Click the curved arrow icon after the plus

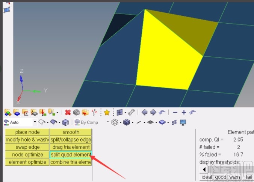point(192,112)
